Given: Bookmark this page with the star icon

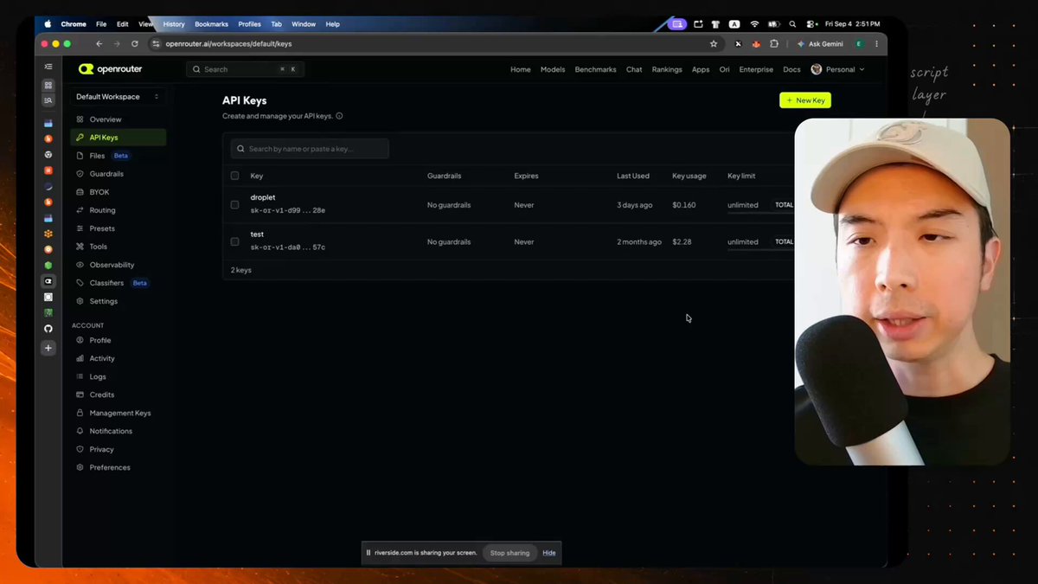Looking at the screenshot, I should (714, 43).
